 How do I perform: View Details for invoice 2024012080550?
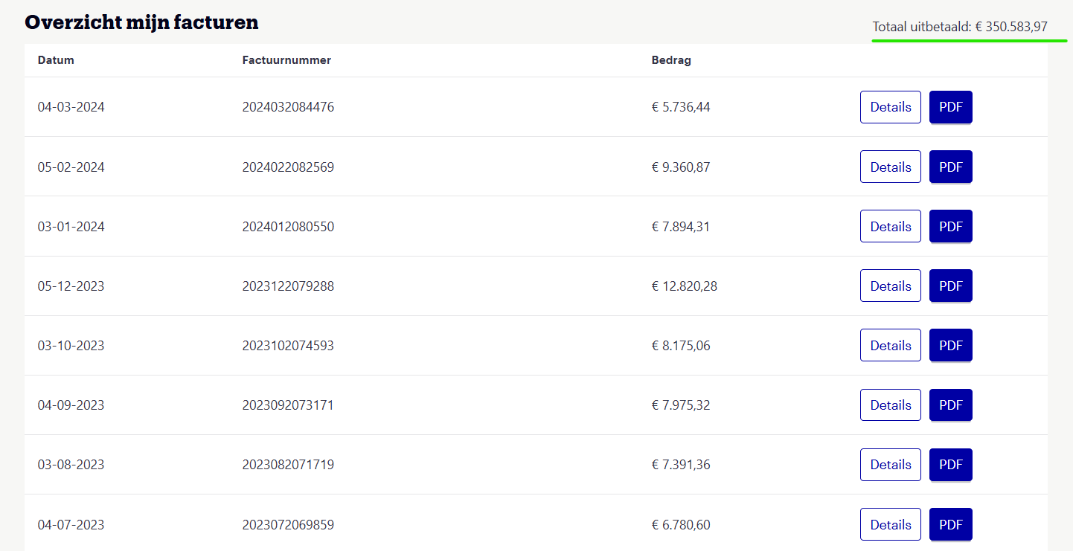point(890,226)
